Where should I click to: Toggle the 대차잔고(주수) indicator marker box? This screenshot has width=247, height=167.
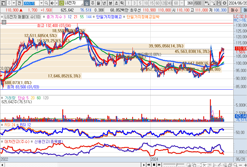[2, 141]
